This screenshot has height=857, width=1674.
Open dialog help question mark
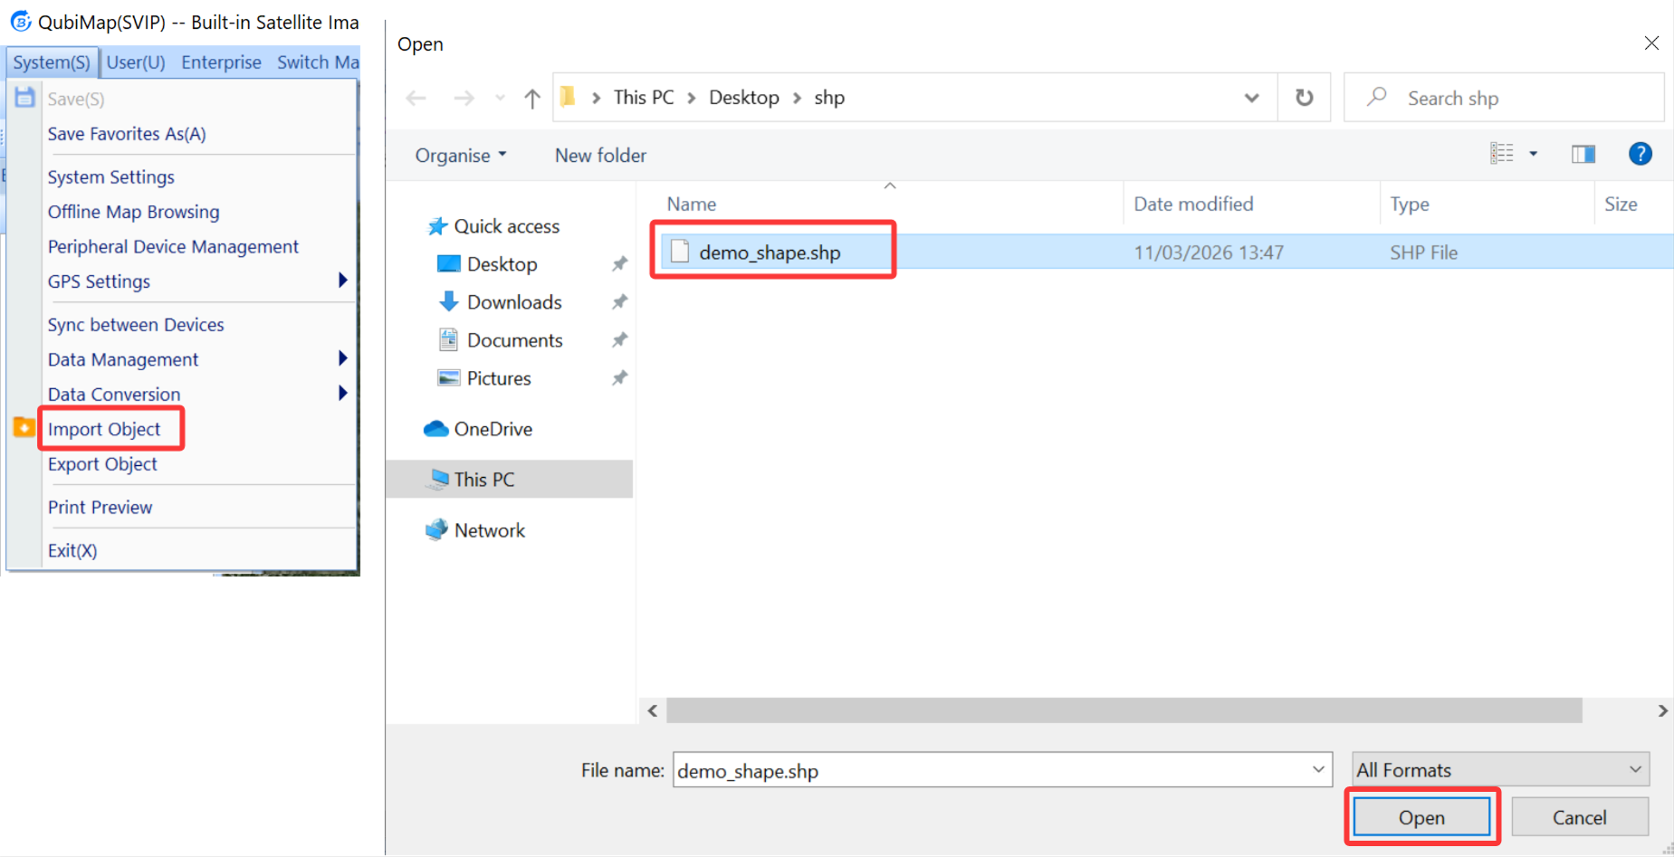tap(1641, 154)
